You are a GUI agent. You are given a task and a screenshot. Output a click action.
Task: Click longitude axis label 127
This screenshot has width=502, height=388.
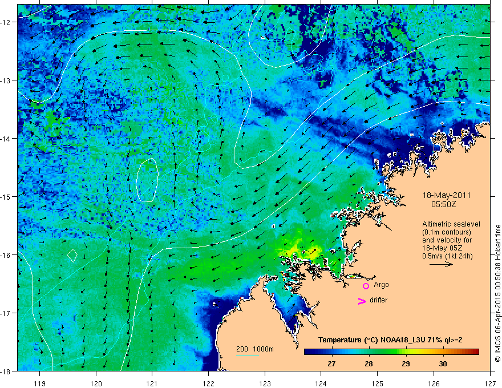(x=490, y=383)
